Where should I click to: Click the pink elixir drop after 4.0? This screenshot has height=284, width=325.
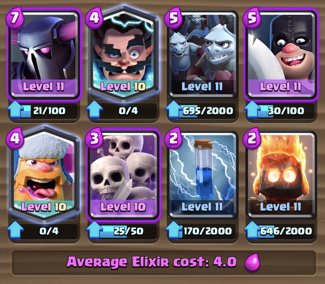click(252, 262)
